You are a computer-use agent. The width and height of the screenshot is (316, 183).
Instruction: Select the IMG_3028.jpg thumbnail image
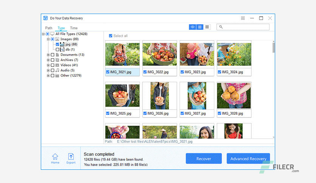coord(234,96)
